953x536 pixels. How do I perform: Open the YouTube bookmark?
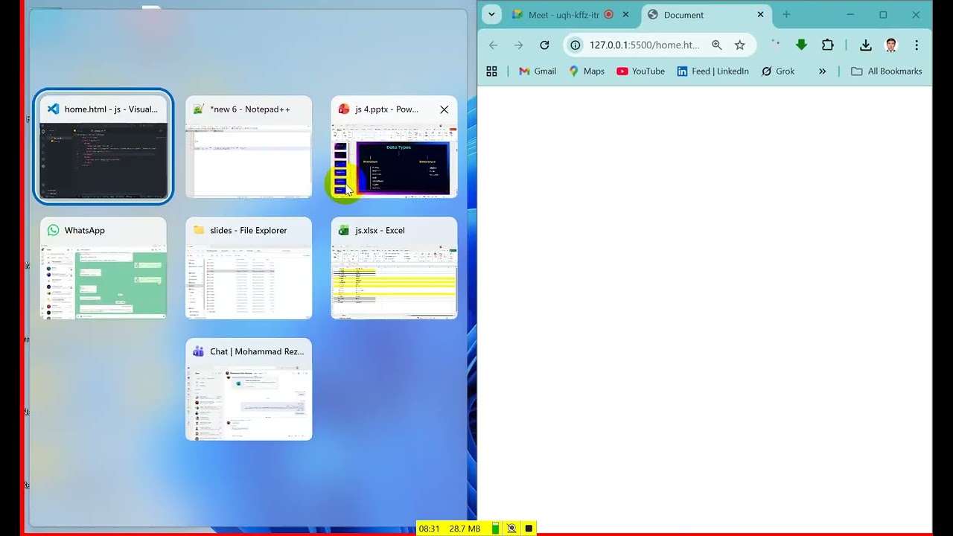[x=641, y=71]
